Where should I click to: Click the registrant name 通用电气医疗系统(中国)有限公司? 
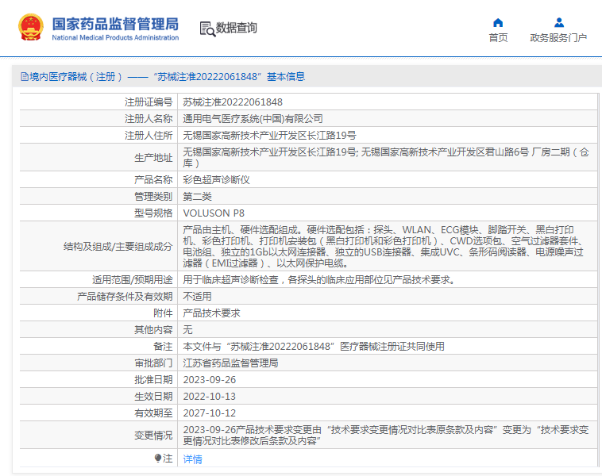(x=253, y=118)
